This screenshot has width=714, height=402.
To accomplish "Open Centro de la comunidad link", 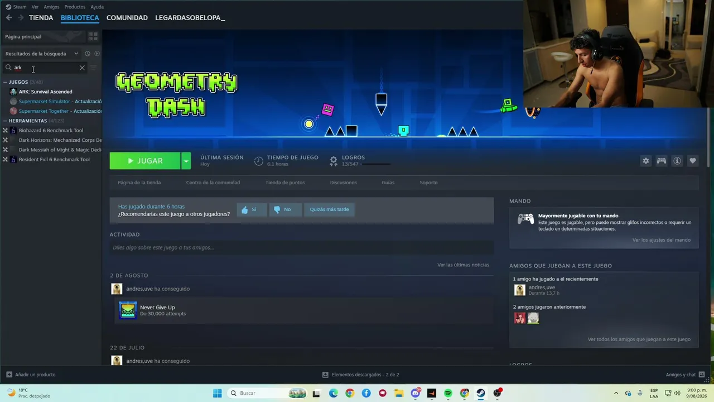I will [213, 183].
